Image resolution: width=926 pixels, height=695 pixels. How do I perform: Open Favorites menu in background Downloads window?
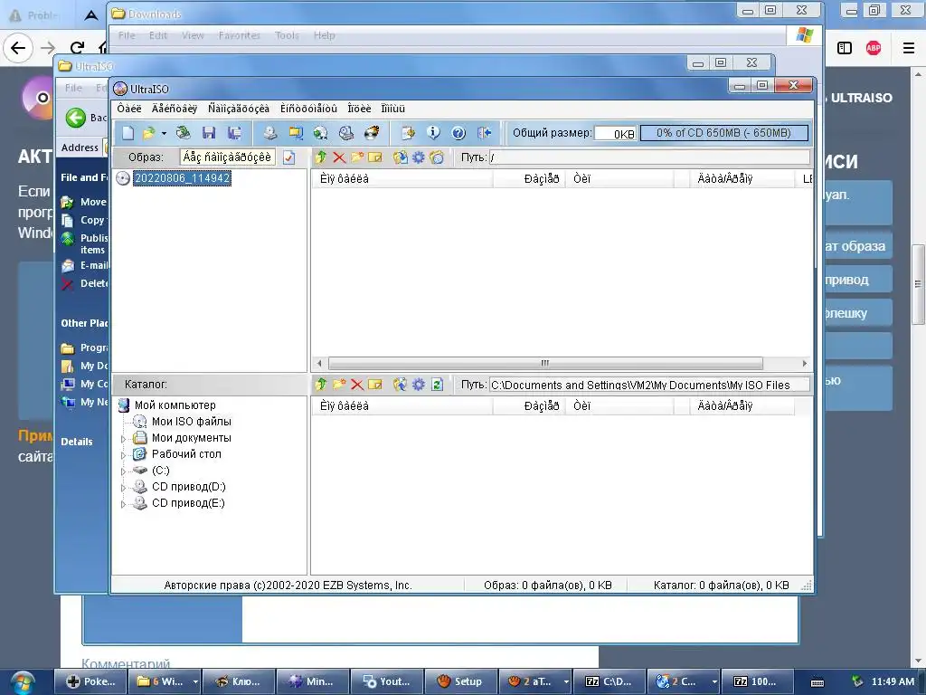239,35
